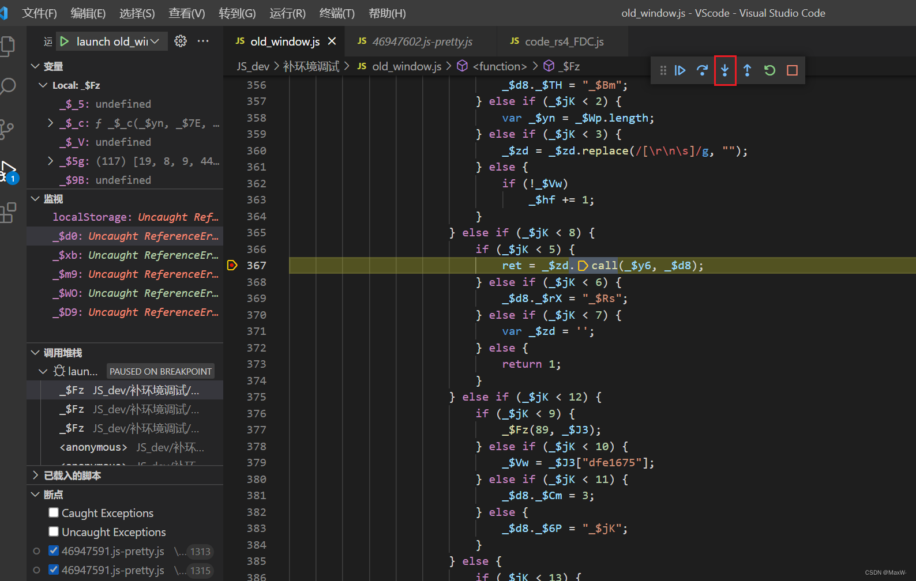
Task: Open the Source Control activity icon
Action: tap(7, 129)
